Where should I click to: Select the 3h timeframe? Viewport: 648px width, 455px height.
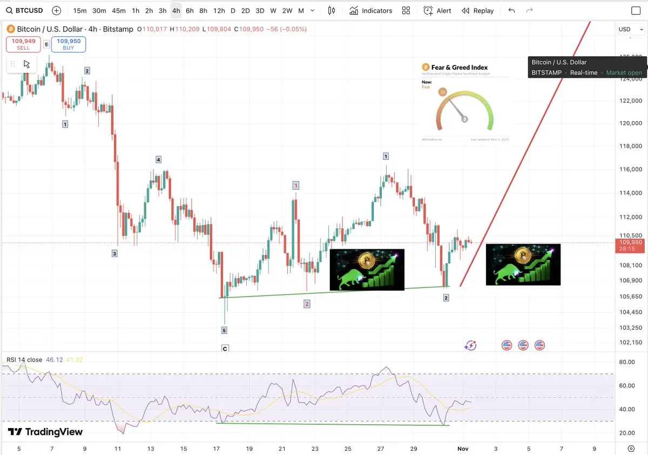tap(163, 10)
